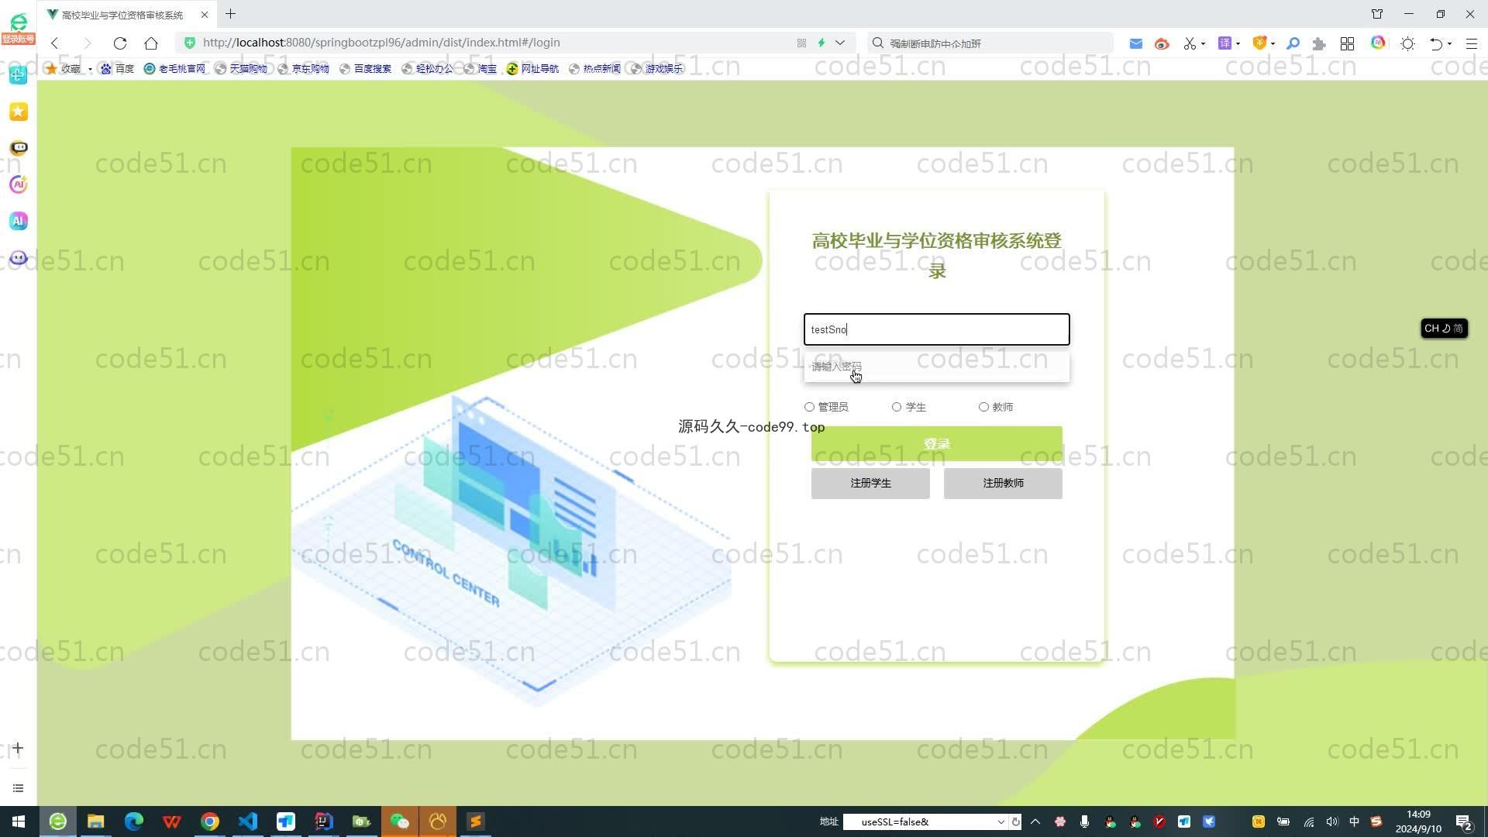Open the 游戏娱乐 bookmark
The image size is (1488, 837).
click(x=656, y=68)
